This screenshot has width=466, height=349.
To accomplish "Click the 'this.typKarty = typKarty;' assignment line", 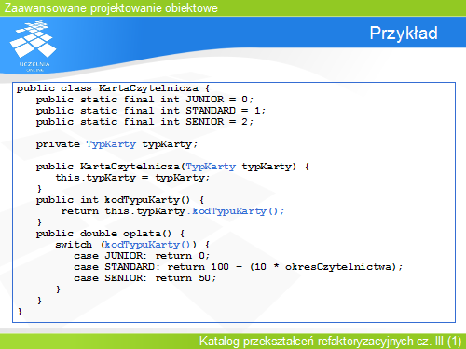I will [132, 178].
